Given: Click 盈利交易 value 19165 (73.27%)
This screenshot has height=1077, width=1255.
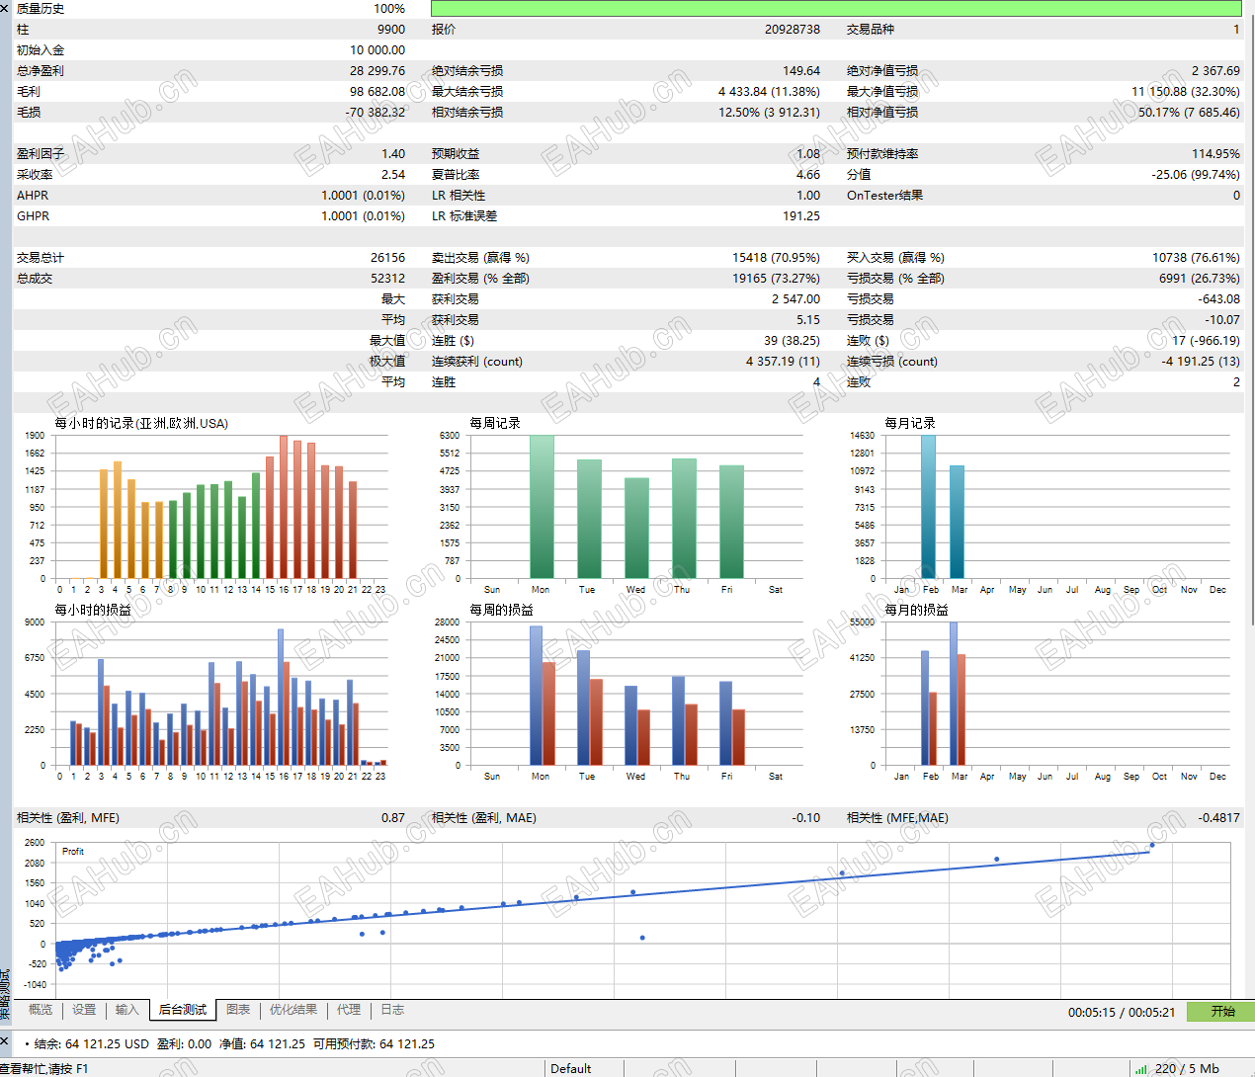Looking at the screenshot, I should click(x=776, y=279).
